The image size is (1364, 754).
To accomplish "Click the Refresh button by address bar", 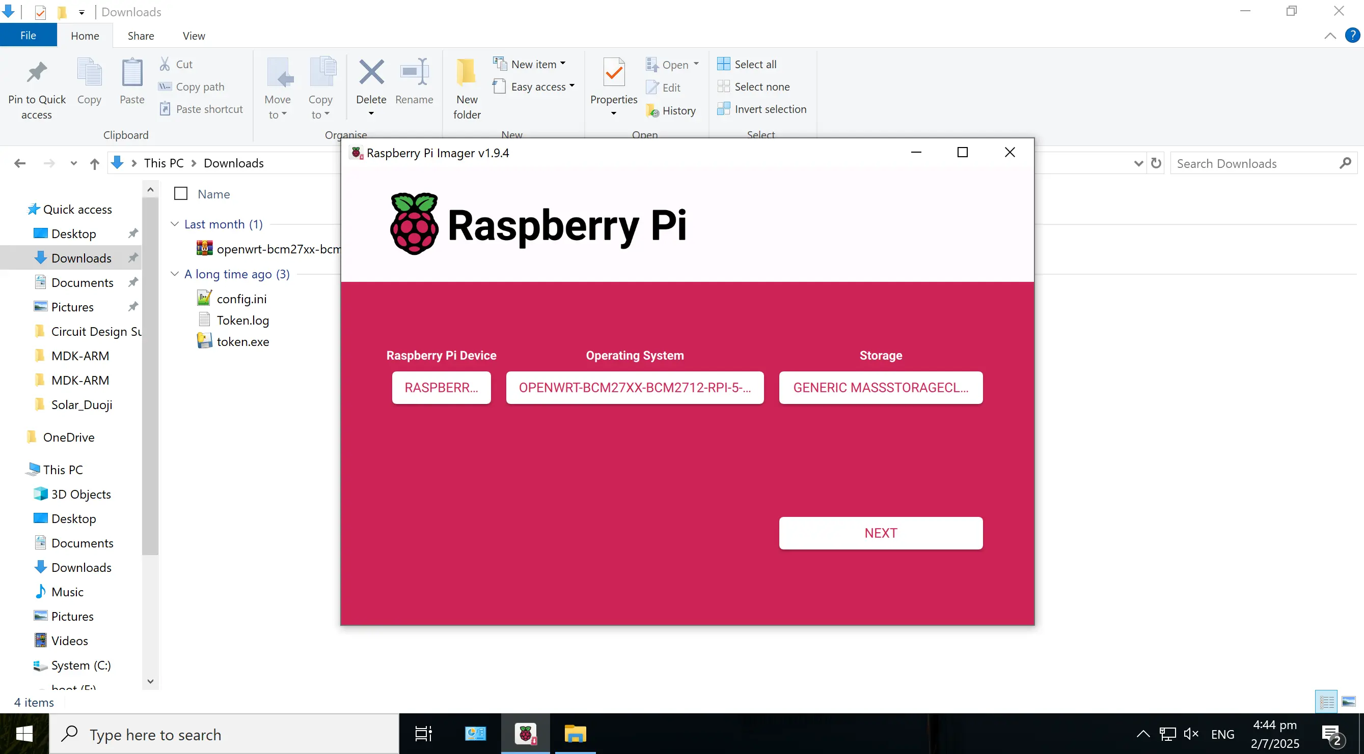I will coord(1156,163).
